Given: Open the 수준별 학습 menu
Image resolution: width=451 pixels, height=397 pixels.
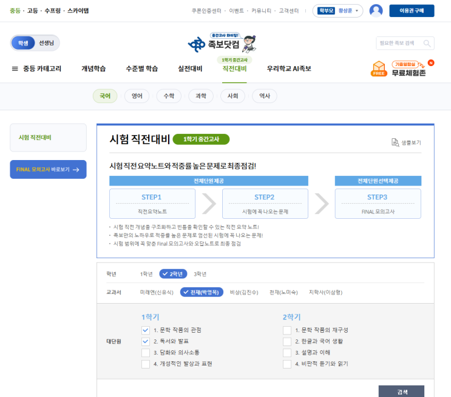Looking at the screenshot, I should point(142,68).
